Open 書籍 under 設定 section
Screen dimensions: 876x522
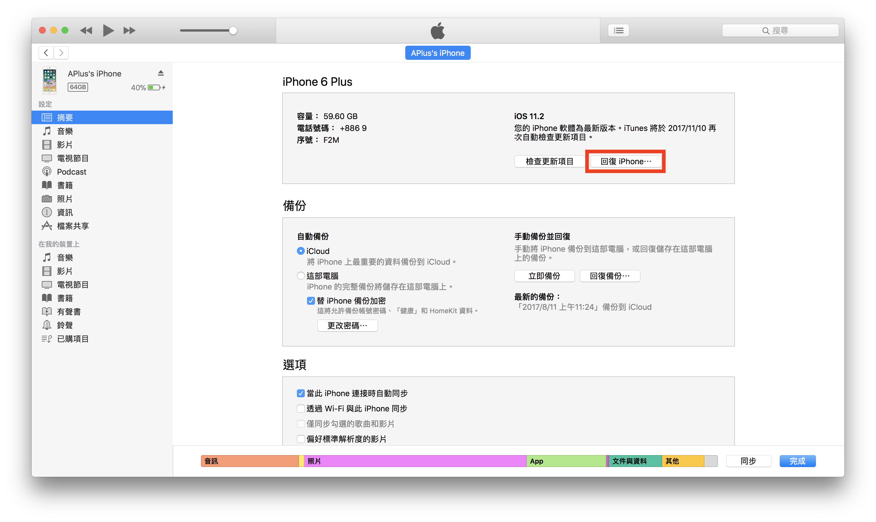102,185
